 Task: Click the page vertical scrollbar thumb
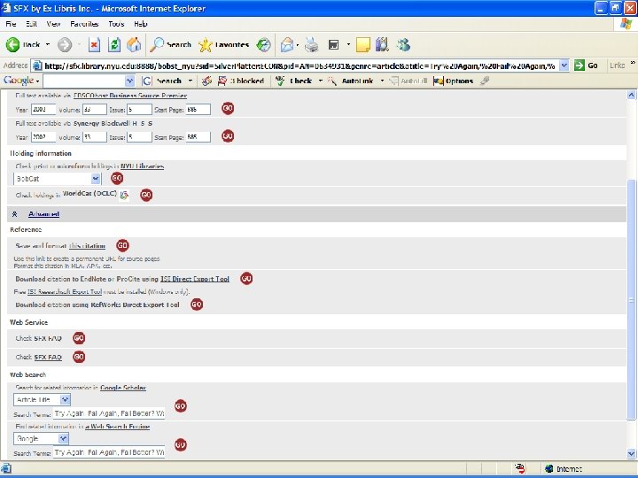click(631, 299)
